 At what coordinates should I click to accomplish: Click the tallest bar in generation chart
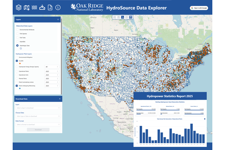(191, 133)
